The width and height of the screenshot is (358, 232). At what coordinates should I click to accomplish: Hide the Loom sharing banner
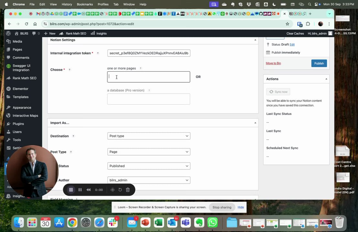click(241, 207)
